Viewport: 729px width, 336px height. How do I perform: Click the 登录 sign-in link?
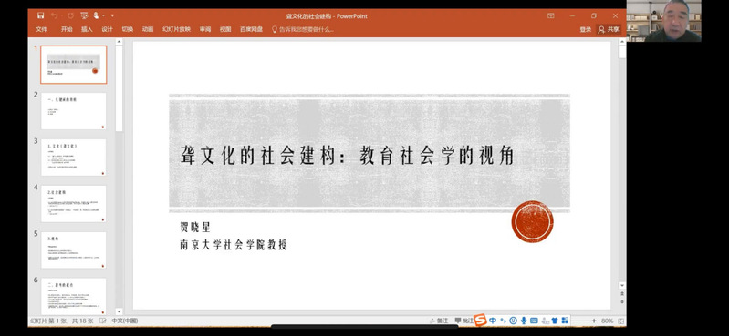coord(586,29)
